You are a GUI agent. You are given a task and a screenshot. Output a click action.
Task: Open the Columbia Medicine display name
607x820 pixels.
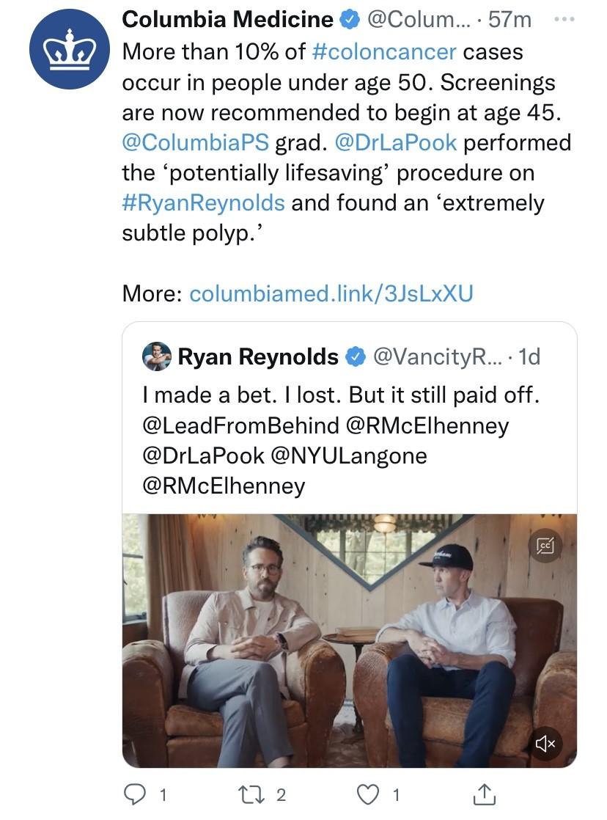[227, 20]
